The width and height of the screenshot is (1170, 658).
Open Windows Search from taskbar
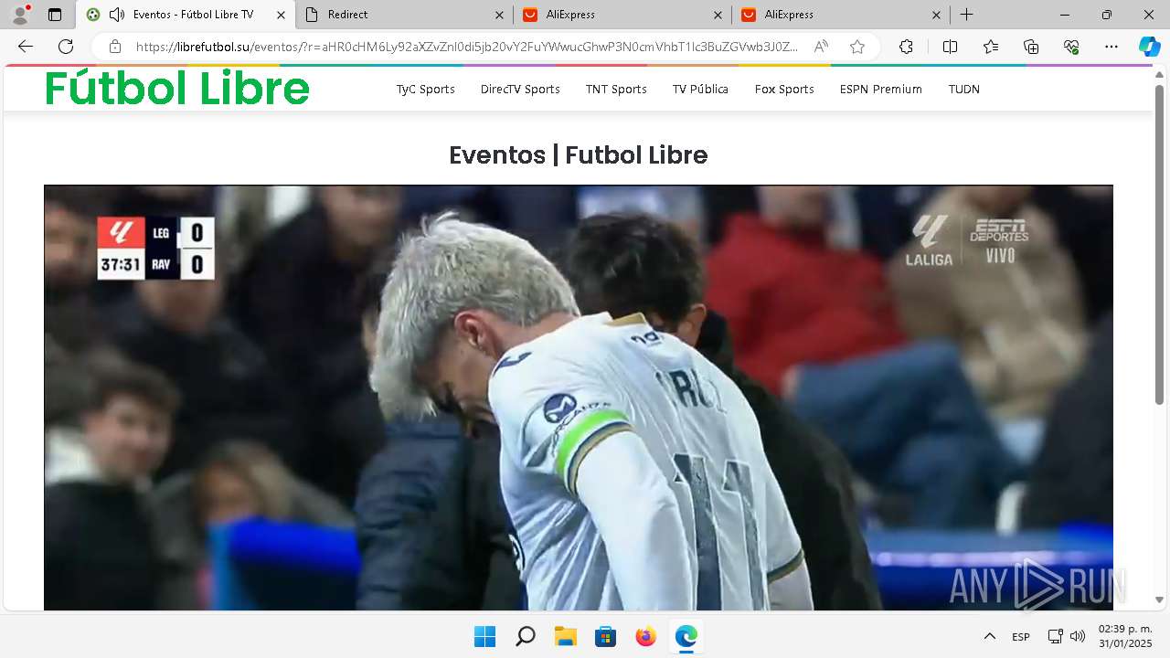point(525,636)
